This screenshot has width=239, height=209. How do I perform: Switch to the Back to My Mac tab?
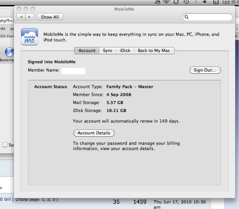tap(154, 51)
